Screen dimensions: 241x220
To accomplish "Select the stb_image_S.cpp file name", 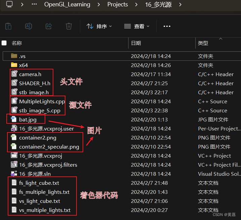I will coord(40,111).
